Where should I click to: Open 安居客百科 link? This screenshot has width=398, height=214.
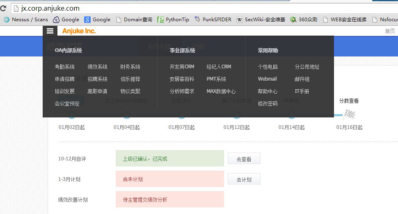(x=182, y=79)
